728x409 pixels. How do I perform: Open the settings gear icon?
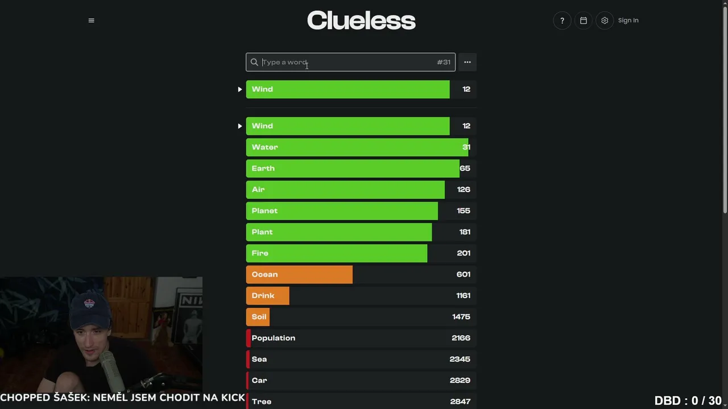605,20
